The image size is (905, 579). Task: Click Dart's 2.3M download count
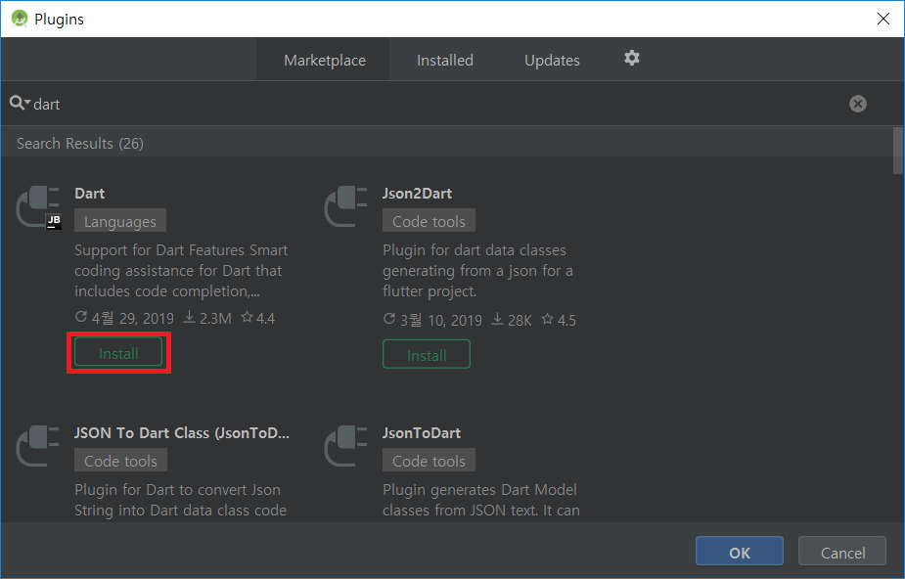(x=207, y=318)
